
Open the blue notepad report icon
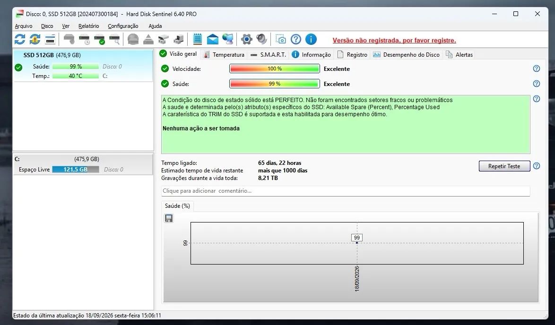pos(198,39)
